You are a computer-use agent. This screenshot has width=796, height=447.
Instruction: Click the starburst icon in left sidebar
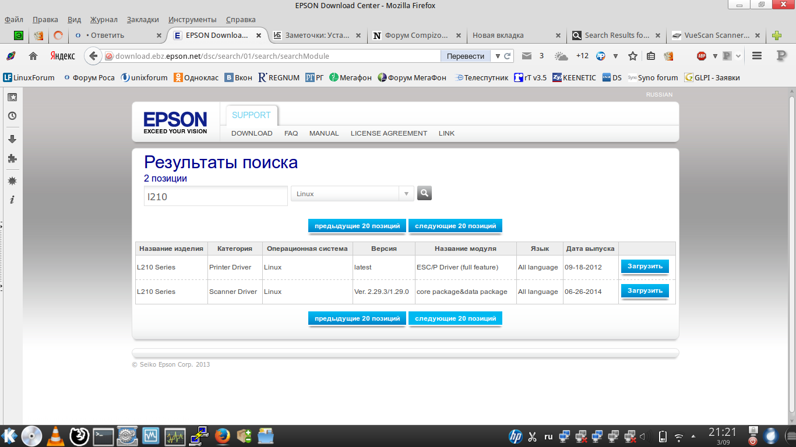(x=12, y=181)
